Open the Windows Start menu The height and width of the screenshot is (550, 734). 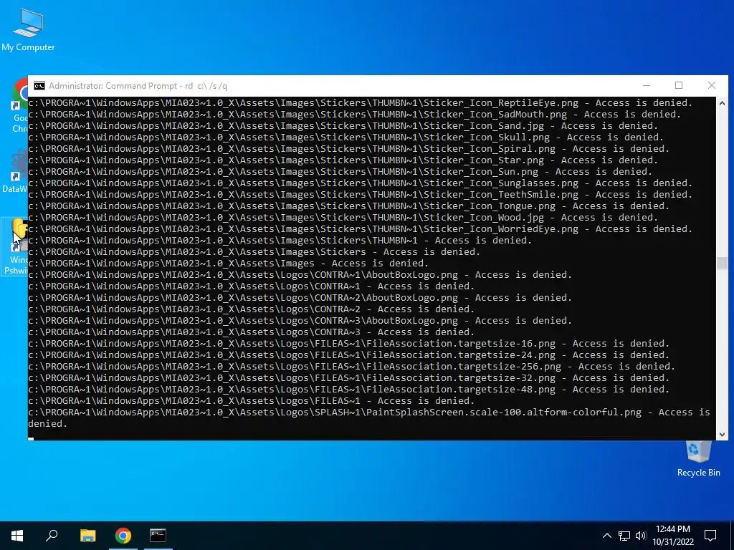17,536
